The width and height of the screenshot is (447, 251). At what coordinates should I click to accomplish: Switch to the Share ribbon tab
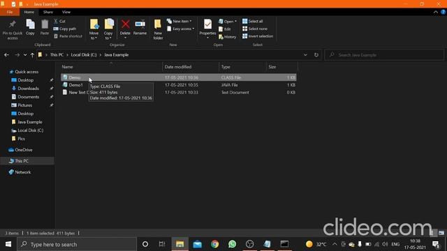coord(48,12)
